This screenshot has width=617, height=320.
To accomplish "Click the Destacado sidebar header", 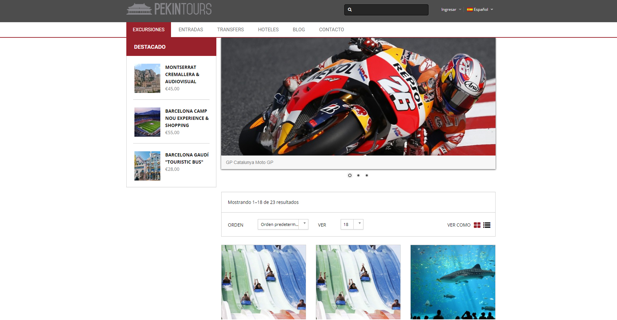I will [x=171, y=47].
